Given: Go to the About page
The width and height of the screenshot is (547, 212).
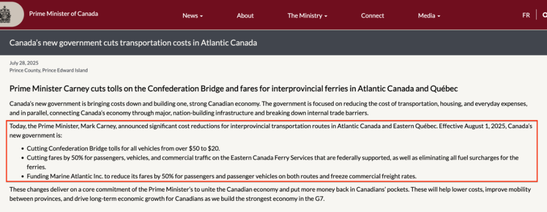Looking at the screenshot, I should (x=245, y=16).
